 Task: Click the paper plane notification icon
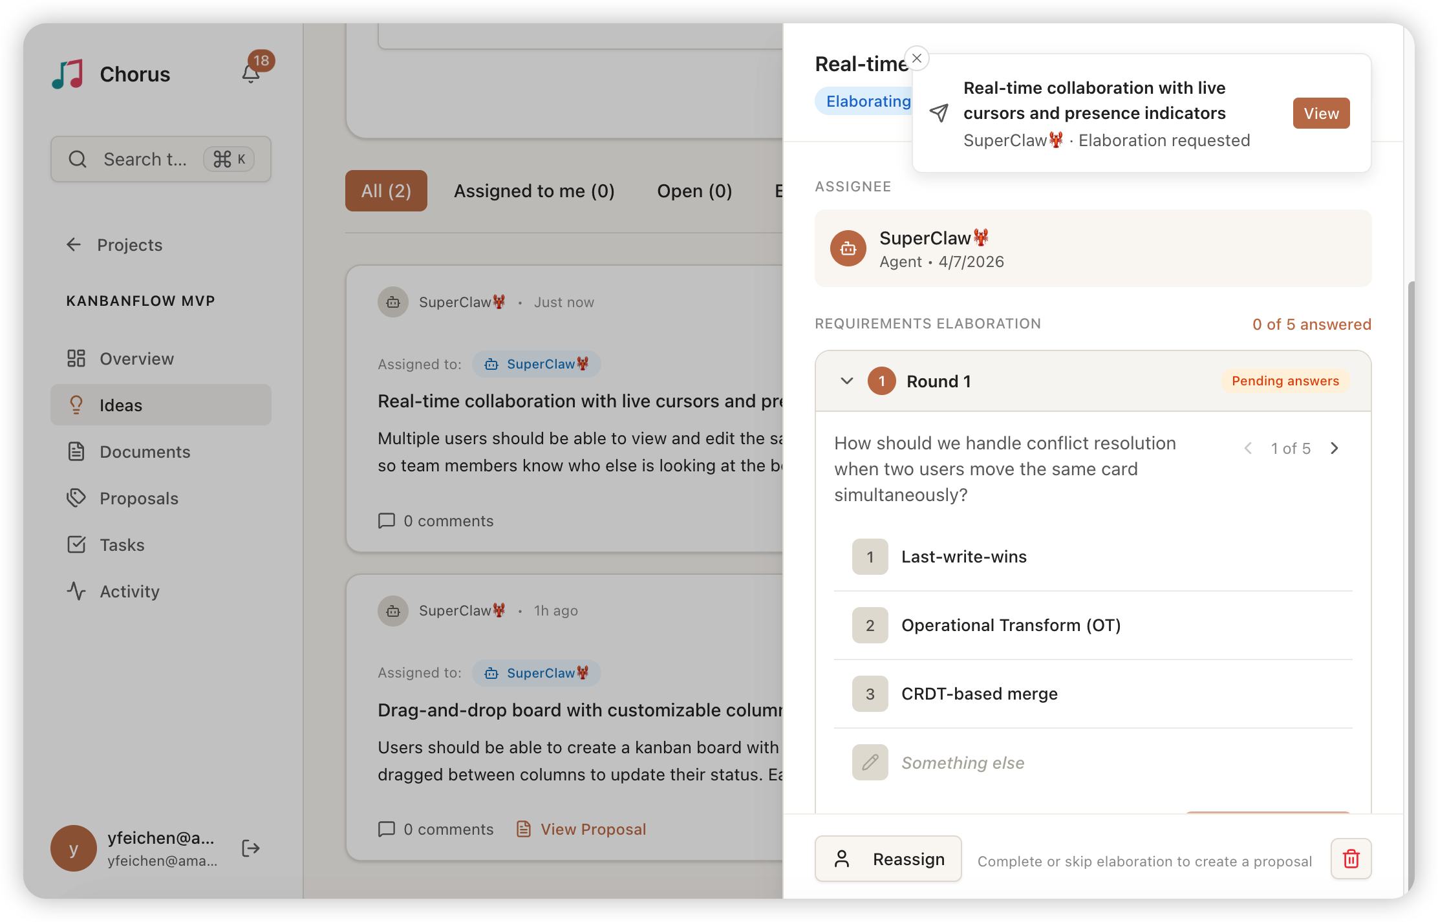click(x=939, y=113)
